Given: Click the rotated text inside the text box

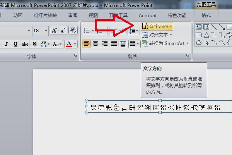Looking at the screenshot, I should (155, 107).
